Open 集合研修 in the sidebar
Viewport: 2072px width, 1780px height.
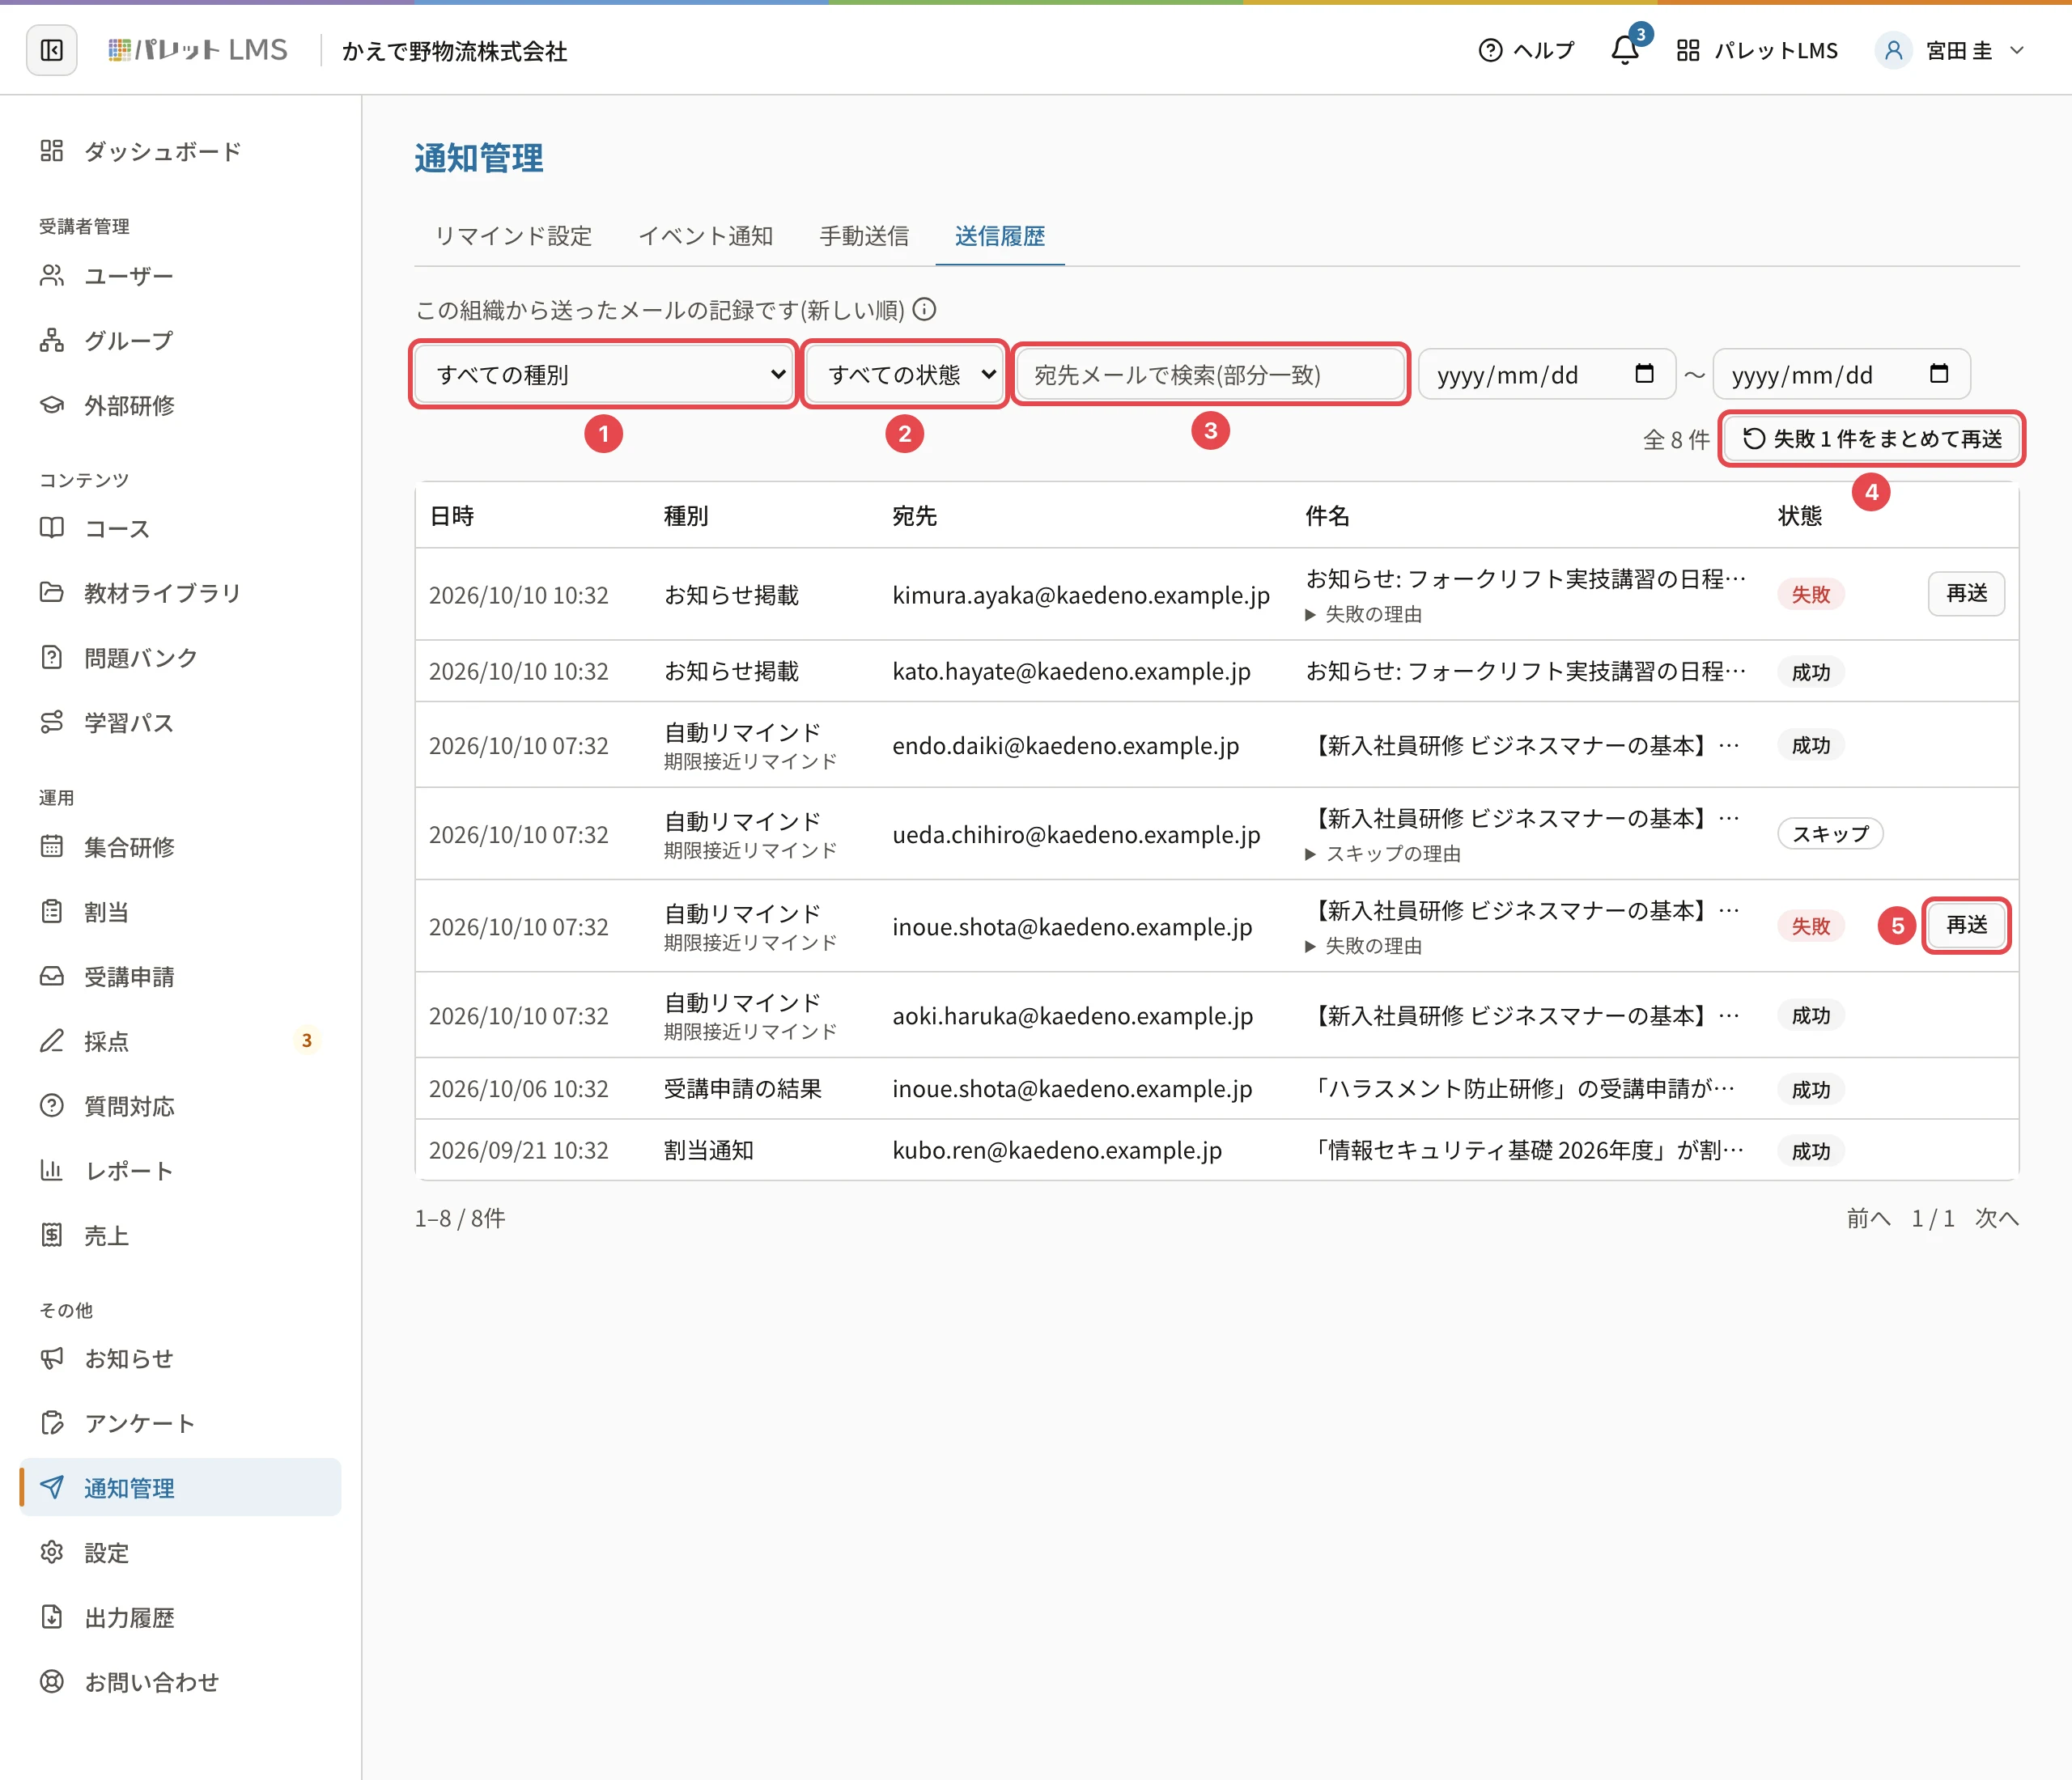[180, 846]
